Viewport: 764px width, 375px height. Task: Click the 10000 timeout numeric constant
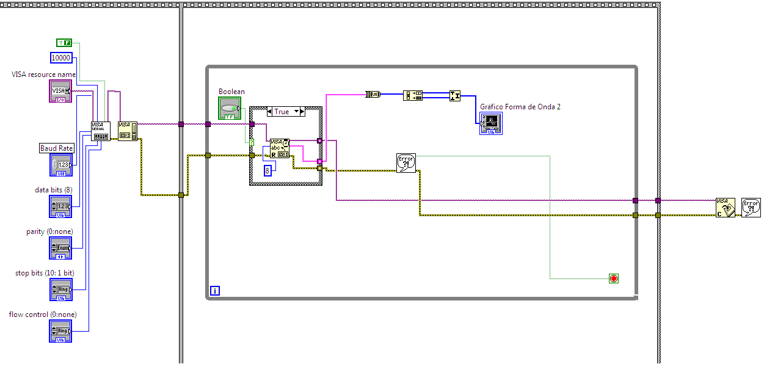[x=61, y=58]
